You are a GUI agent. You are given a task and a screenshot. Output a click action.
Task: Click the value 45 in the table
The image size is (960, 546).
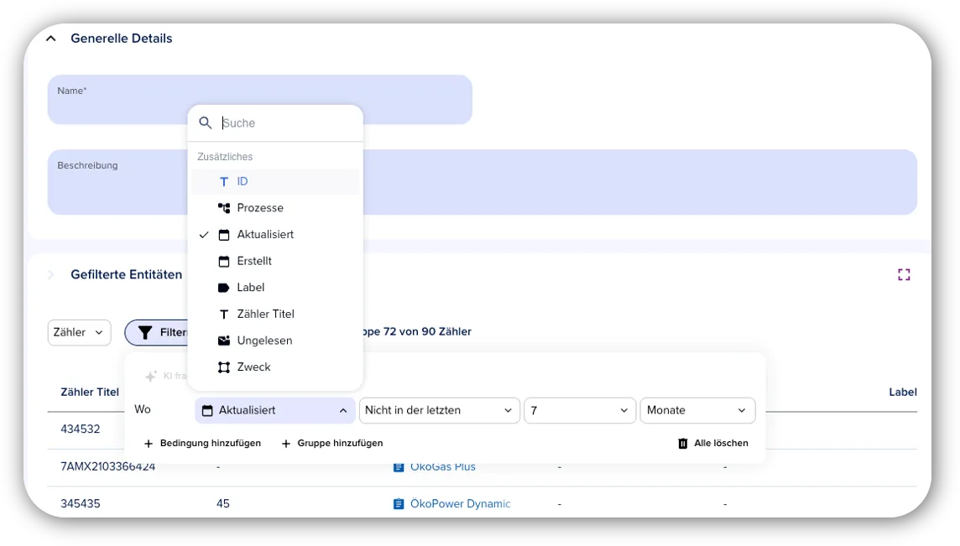(223, 504)
